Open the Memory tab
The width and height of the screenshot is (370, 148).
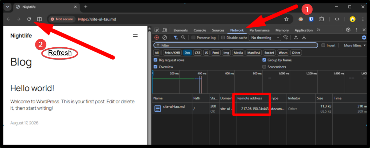click(282, 30)
